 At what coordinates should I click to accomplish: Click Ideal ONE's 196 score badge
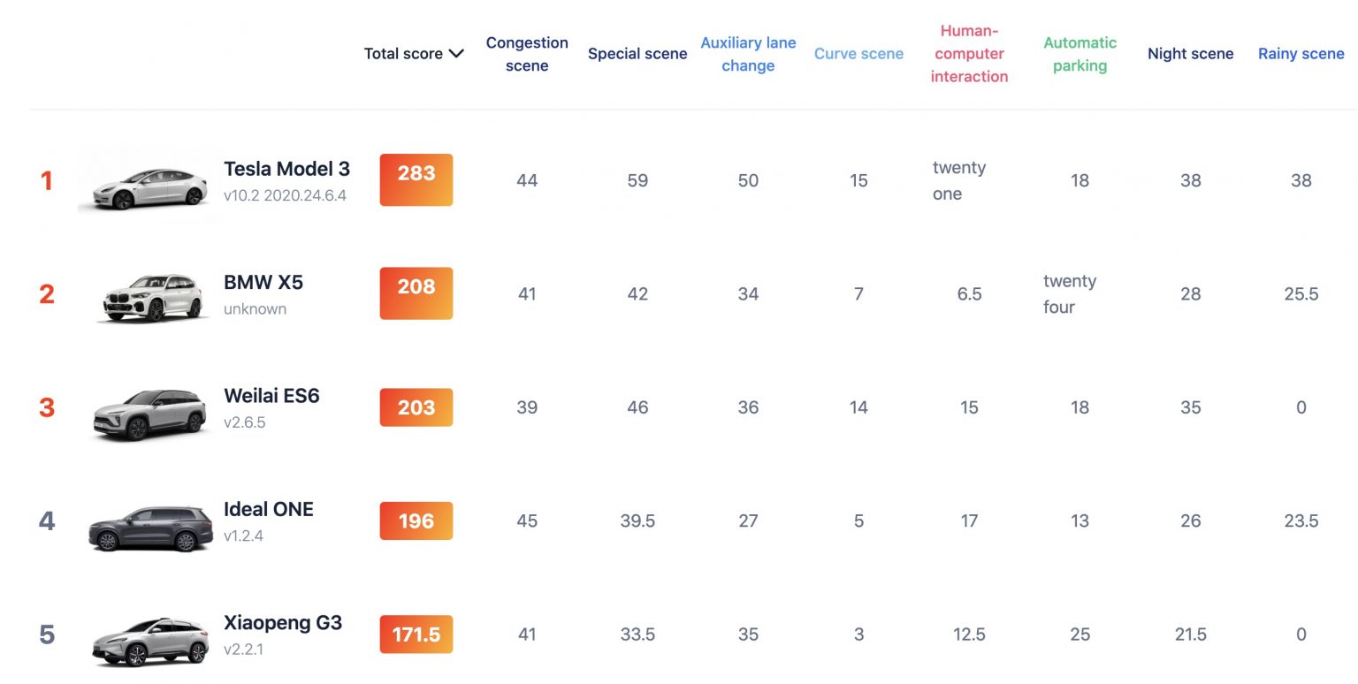click(x=416, y=521)
